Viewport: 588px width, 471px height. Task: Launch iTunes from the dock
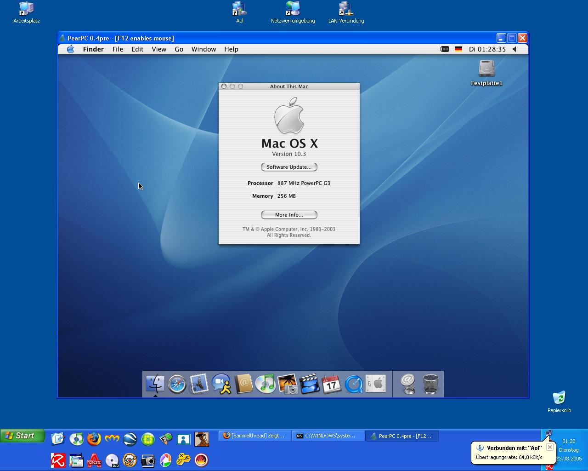coord(266,384)
